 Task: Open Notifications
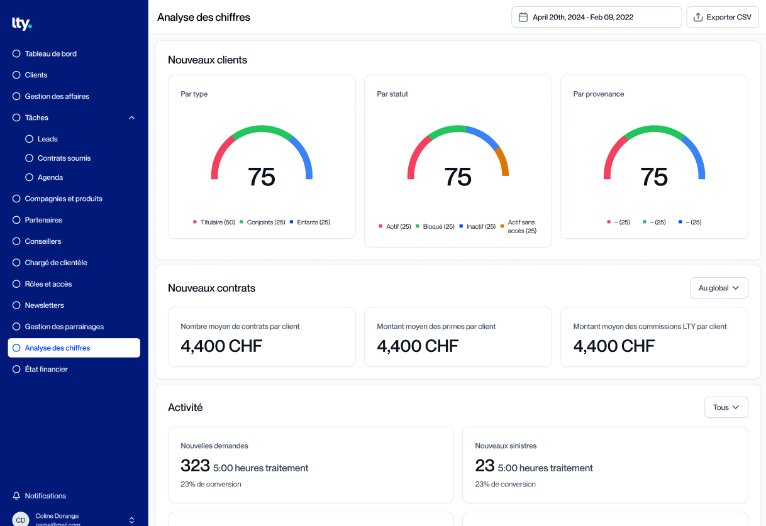(x=45, y=496)
